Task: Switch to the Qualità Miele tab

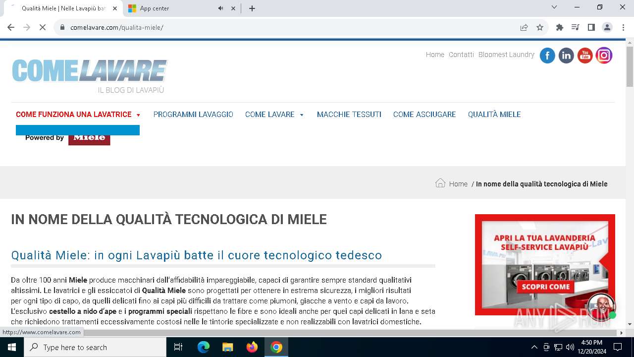Action: (63, 8)
